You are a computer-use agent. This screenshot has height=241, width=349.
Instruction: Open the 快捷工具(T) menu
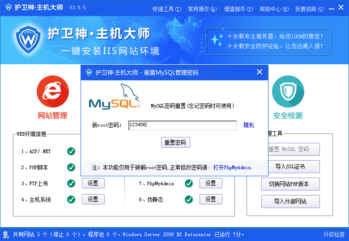pyautogui.click(x=166, y=8)
